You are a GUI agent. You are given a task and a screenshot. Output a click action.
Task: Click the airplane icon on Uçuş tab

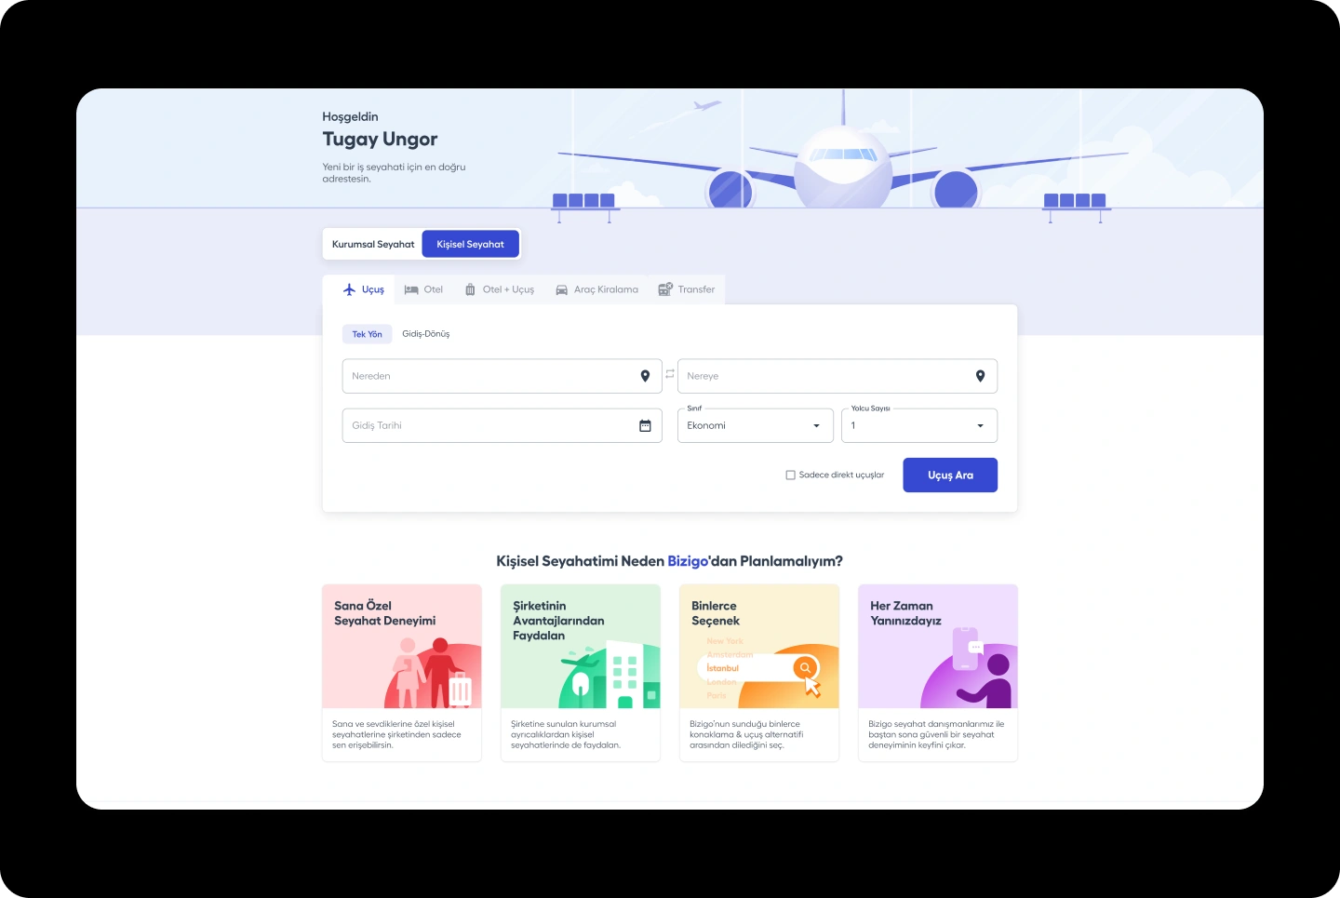pos(350,289)
